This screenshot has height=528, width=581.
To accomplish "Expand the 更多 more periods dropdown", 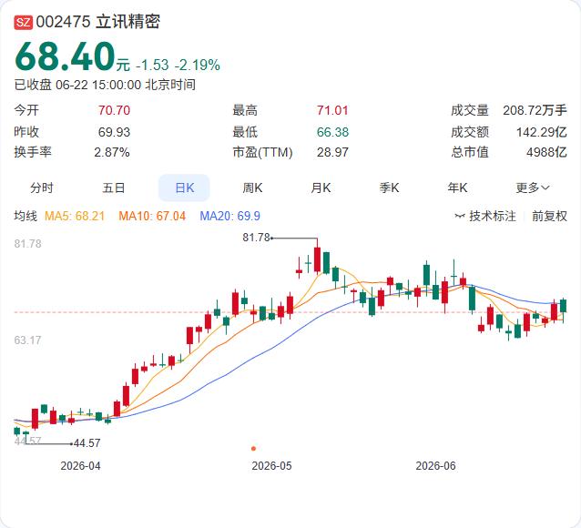I will pos(533,188).
